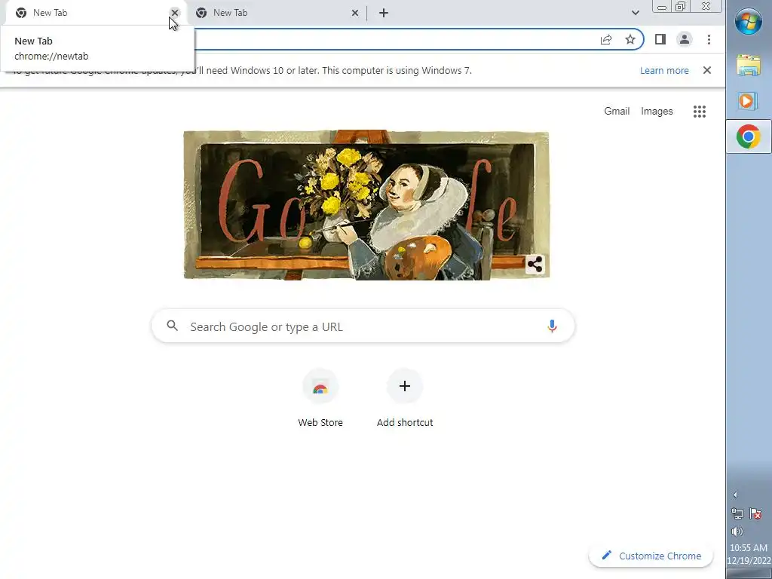Launch Windows Media Player from taskbar
The height and width of the screenshot is (579, 772).
[x=749, y=101]
